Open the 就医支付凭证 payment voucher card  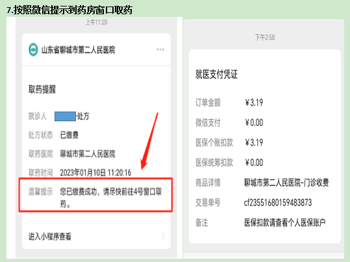coord(265,147)
